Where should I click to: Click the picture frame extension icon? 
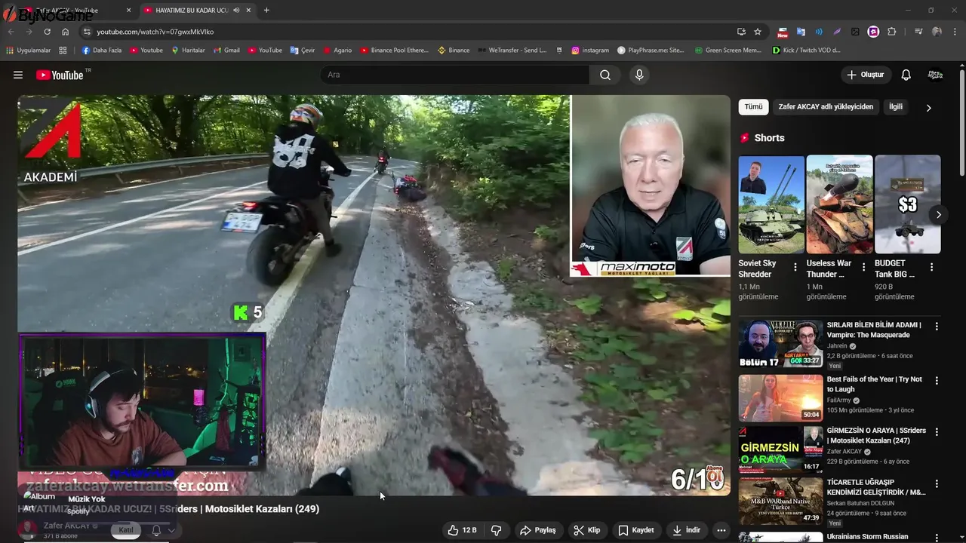855,32
